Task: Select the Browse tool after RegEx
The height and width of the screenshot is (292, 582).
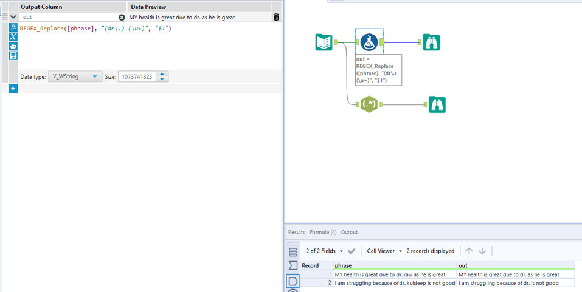Action: click(x=437, y=104)
